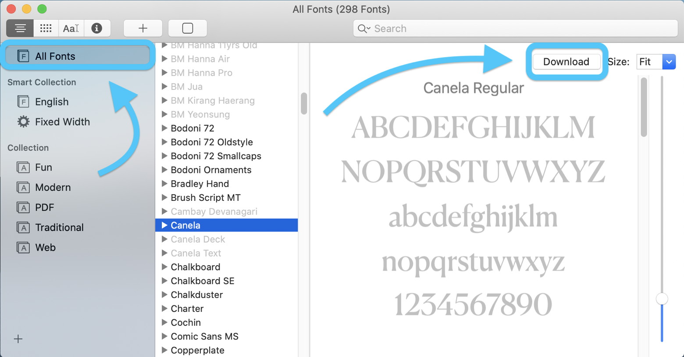Open the Size dropdown
The width and height of the screenshot is (684, 357).
656,62
